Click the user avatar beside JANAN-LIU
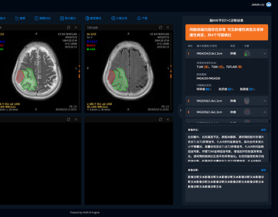The height and width of the screenshot is (217, 278). point(269,5)
